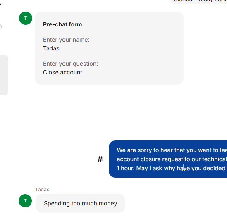Click the "Enter your name:" label
This screenshot has height=219, width=227.
tap(66, 40)
